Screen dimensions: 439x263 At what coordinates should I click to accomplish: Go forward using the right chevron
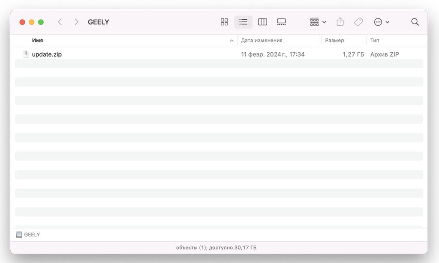pyautogui.click(x=76, y=22)
